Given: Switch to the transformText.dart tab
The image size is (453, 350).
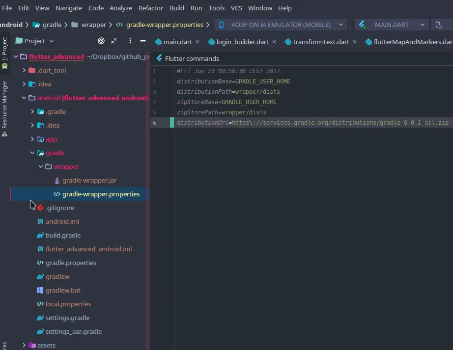Looking at the screenshot, I should [321, 42].
